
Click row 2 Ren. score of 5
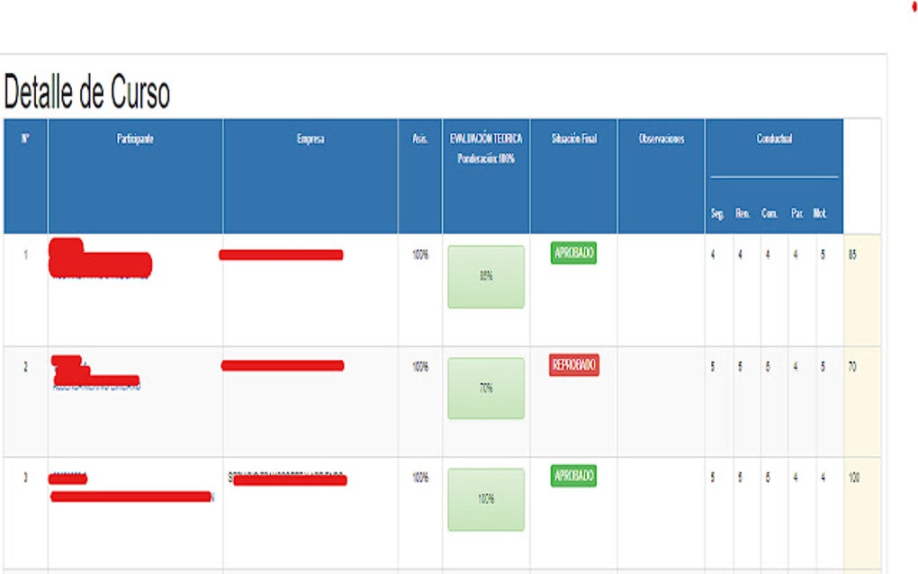pos(740,367)
